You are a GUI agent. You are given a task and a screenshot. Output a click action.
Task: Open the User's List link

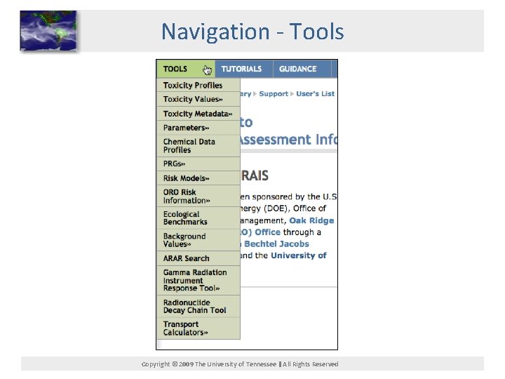(315, 94)
